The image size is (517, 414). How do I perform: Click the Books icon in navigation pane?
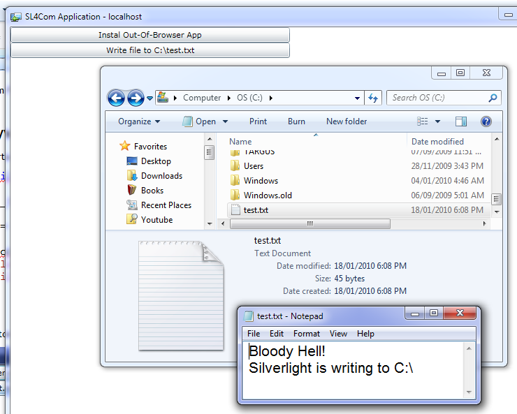[132, 190]
